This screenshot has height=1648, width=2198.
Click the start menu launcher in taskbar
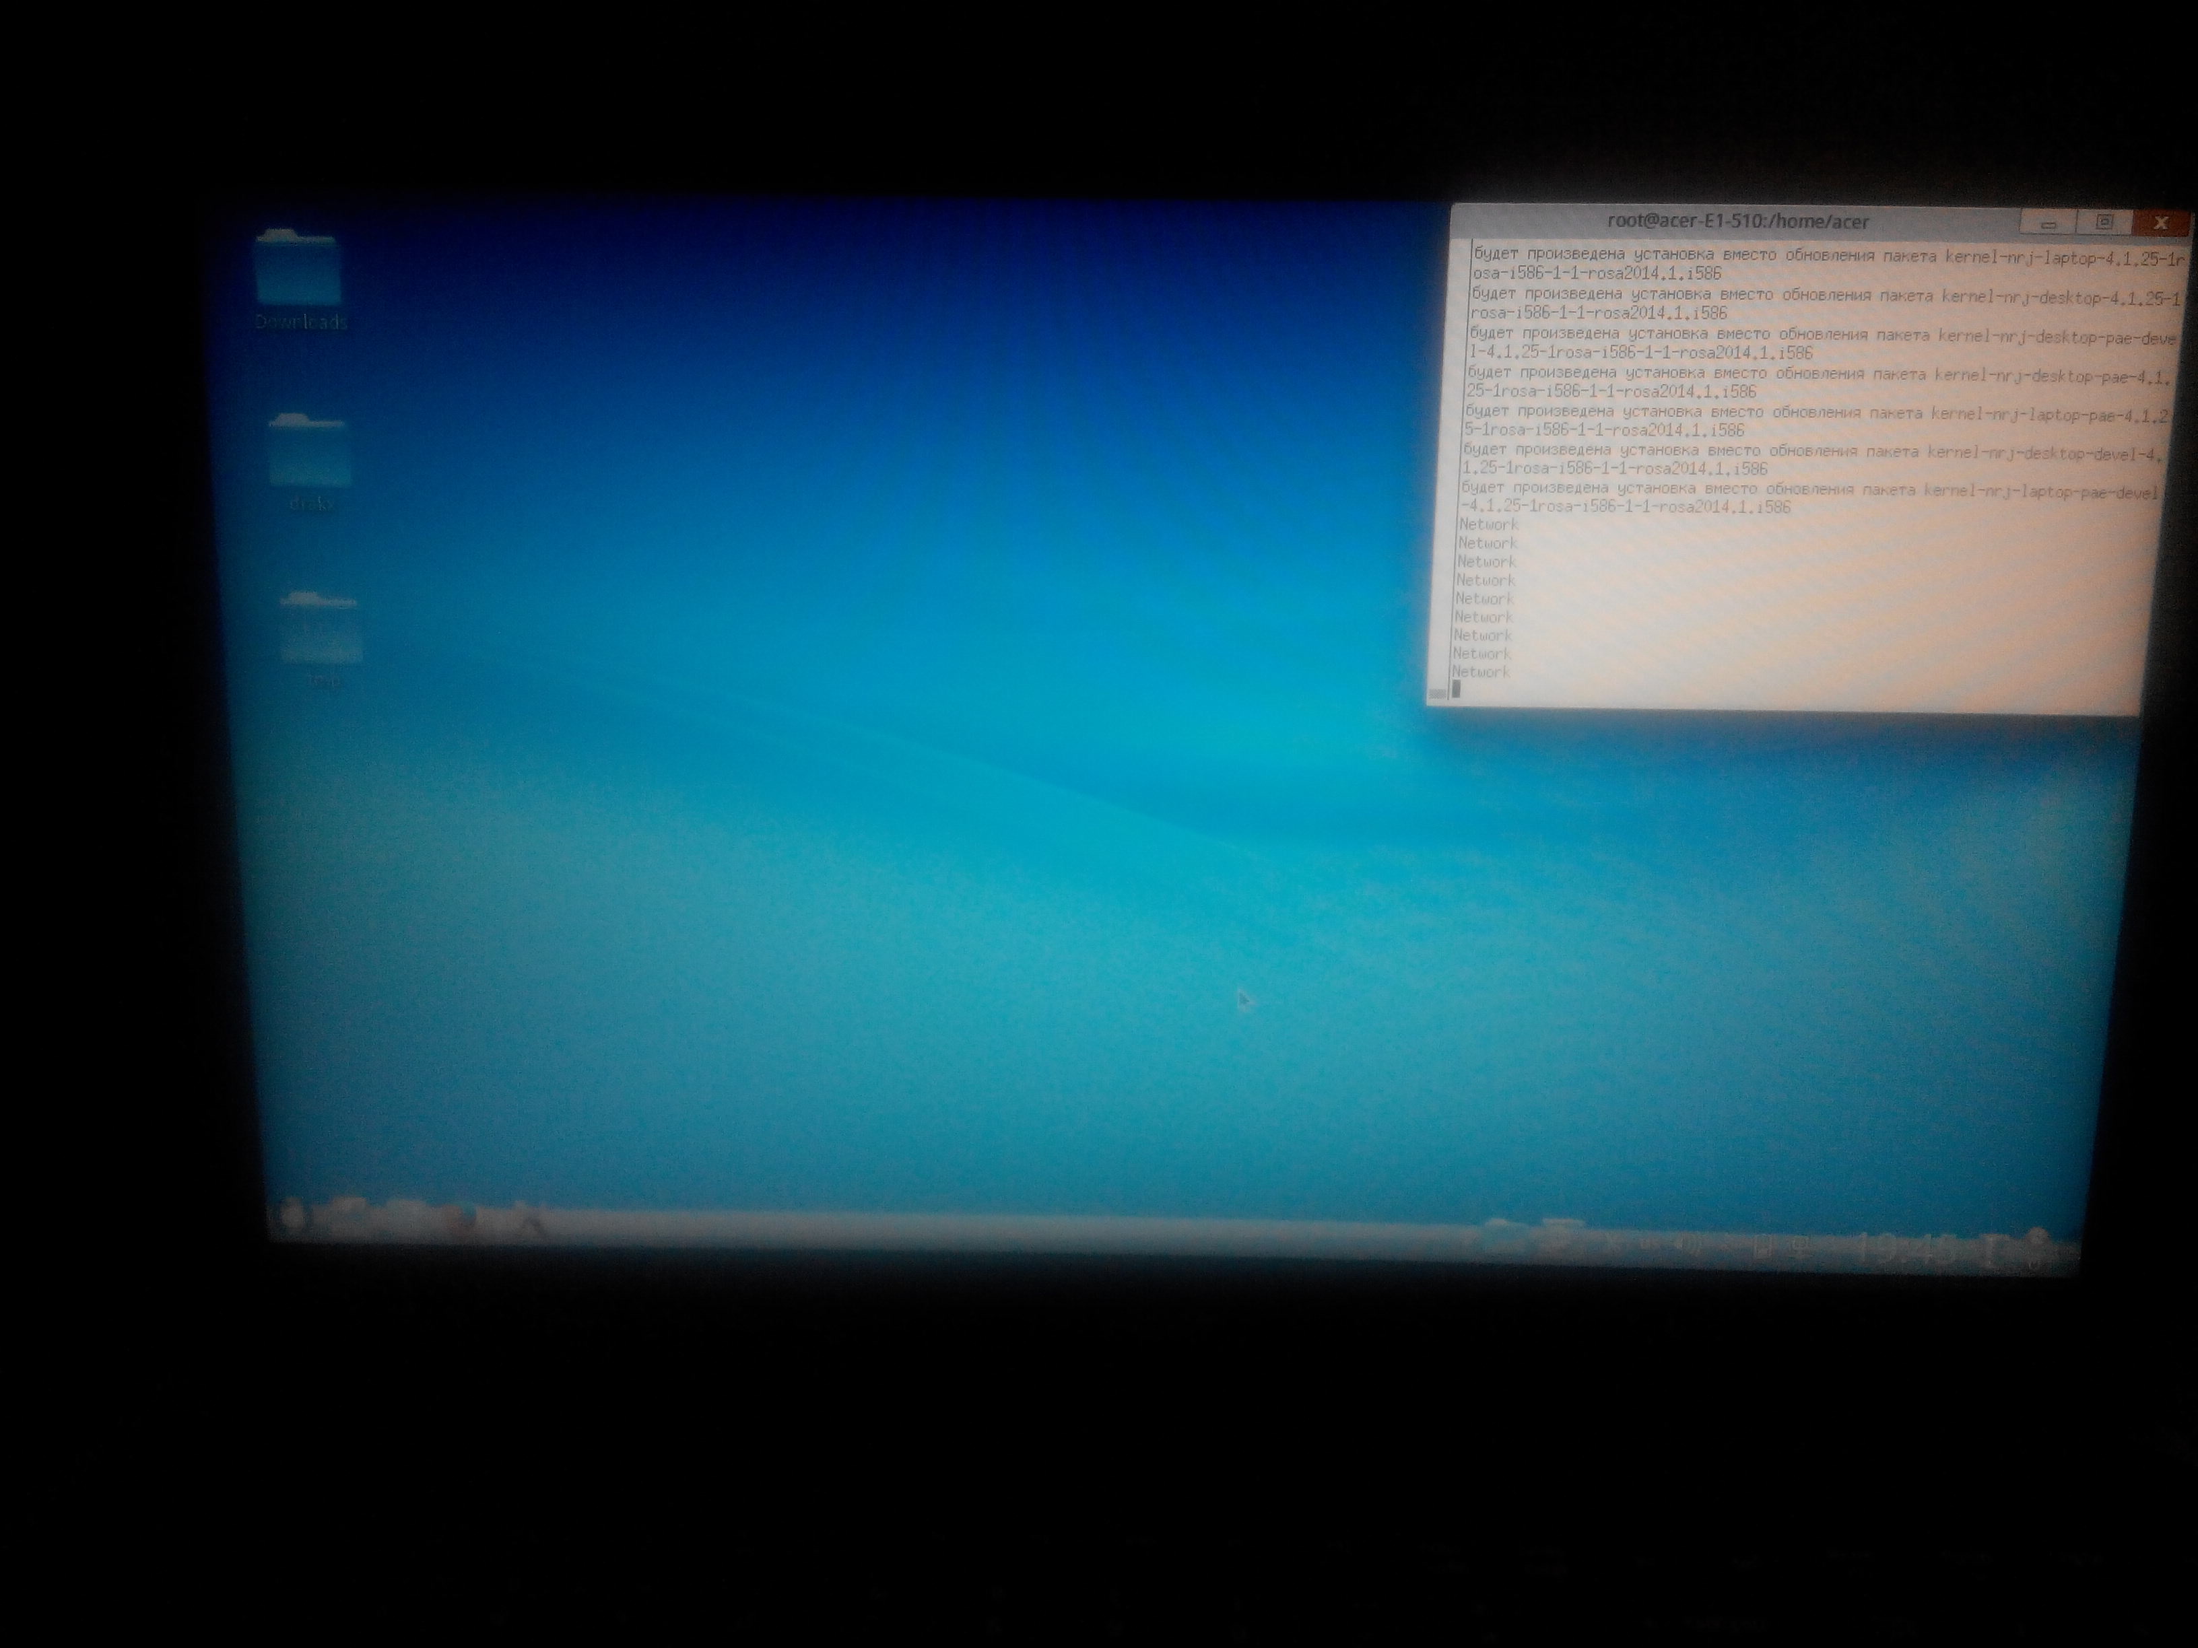click(x=292, y=1214)
